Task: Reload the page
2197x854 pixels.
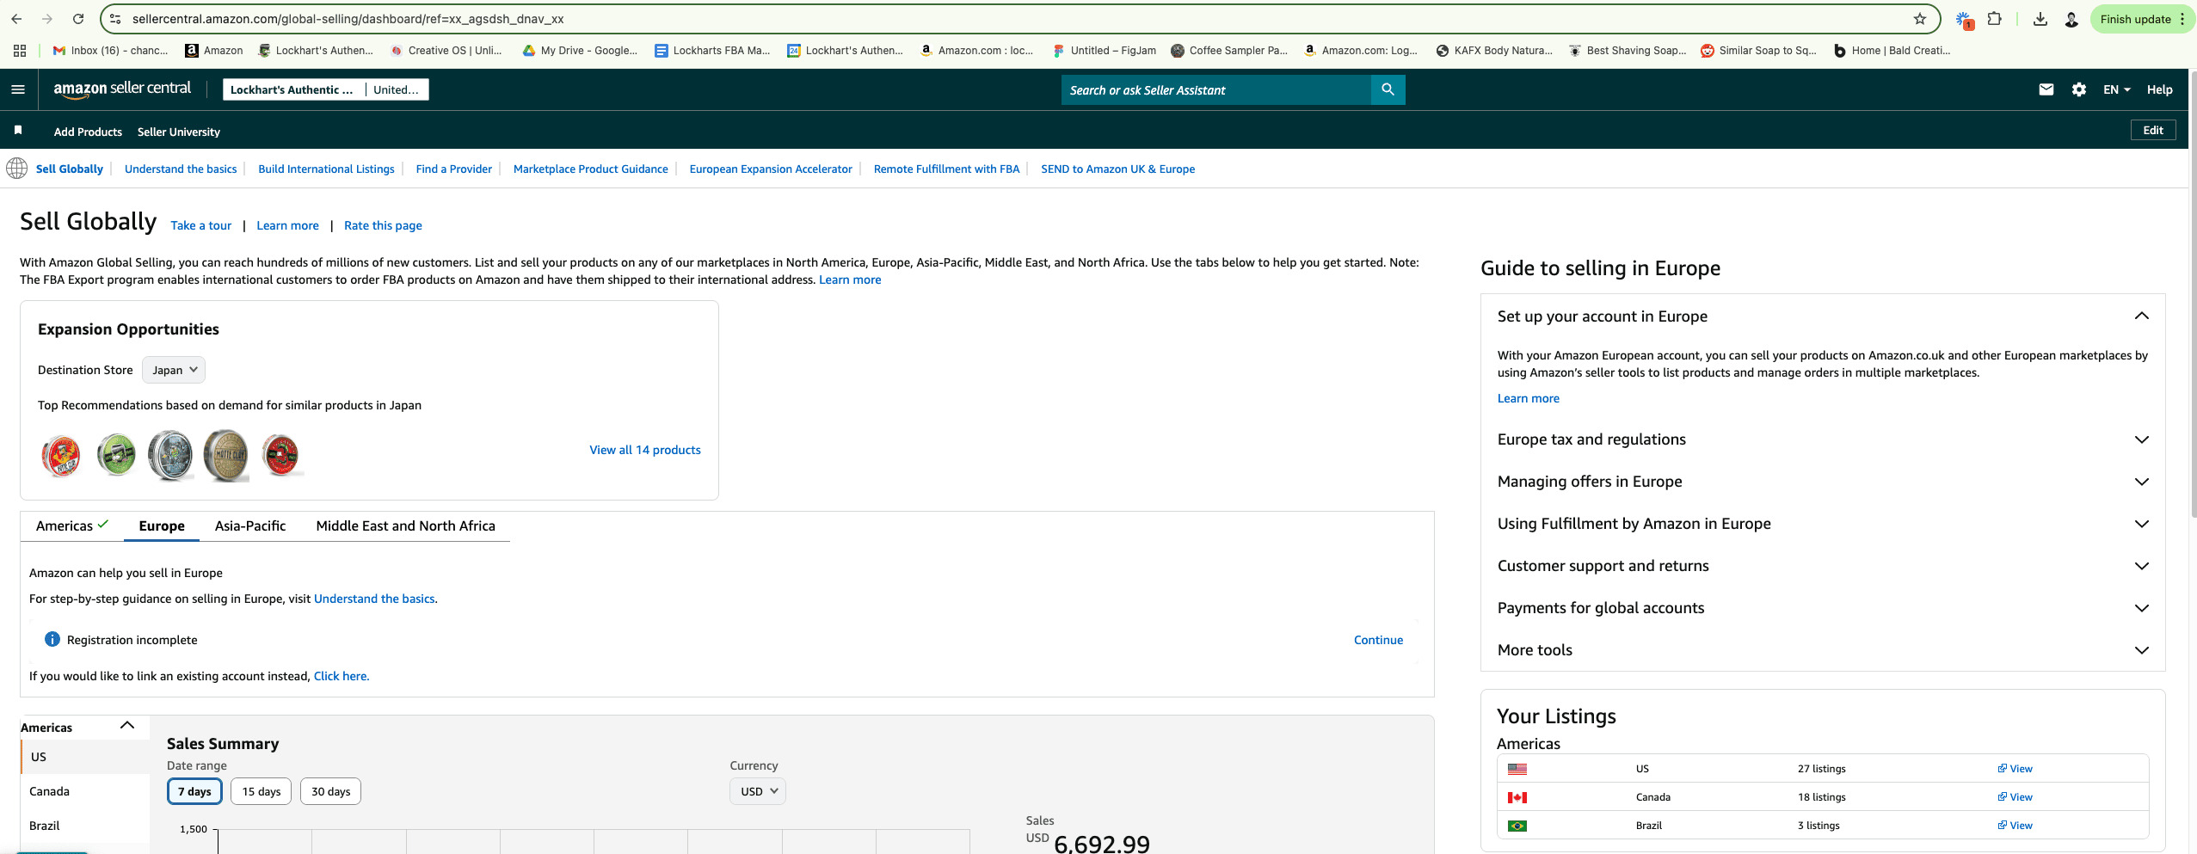Action: [x=78, y=19]
